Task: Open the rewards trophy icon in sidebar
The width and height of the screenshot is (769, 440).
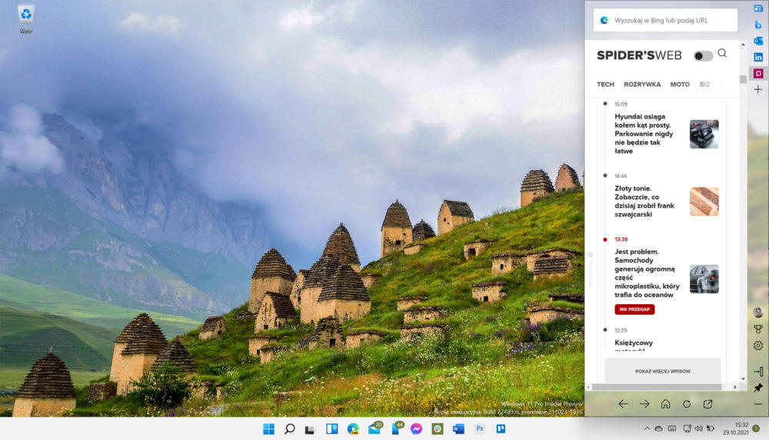Action: click(x=758, y=329)
